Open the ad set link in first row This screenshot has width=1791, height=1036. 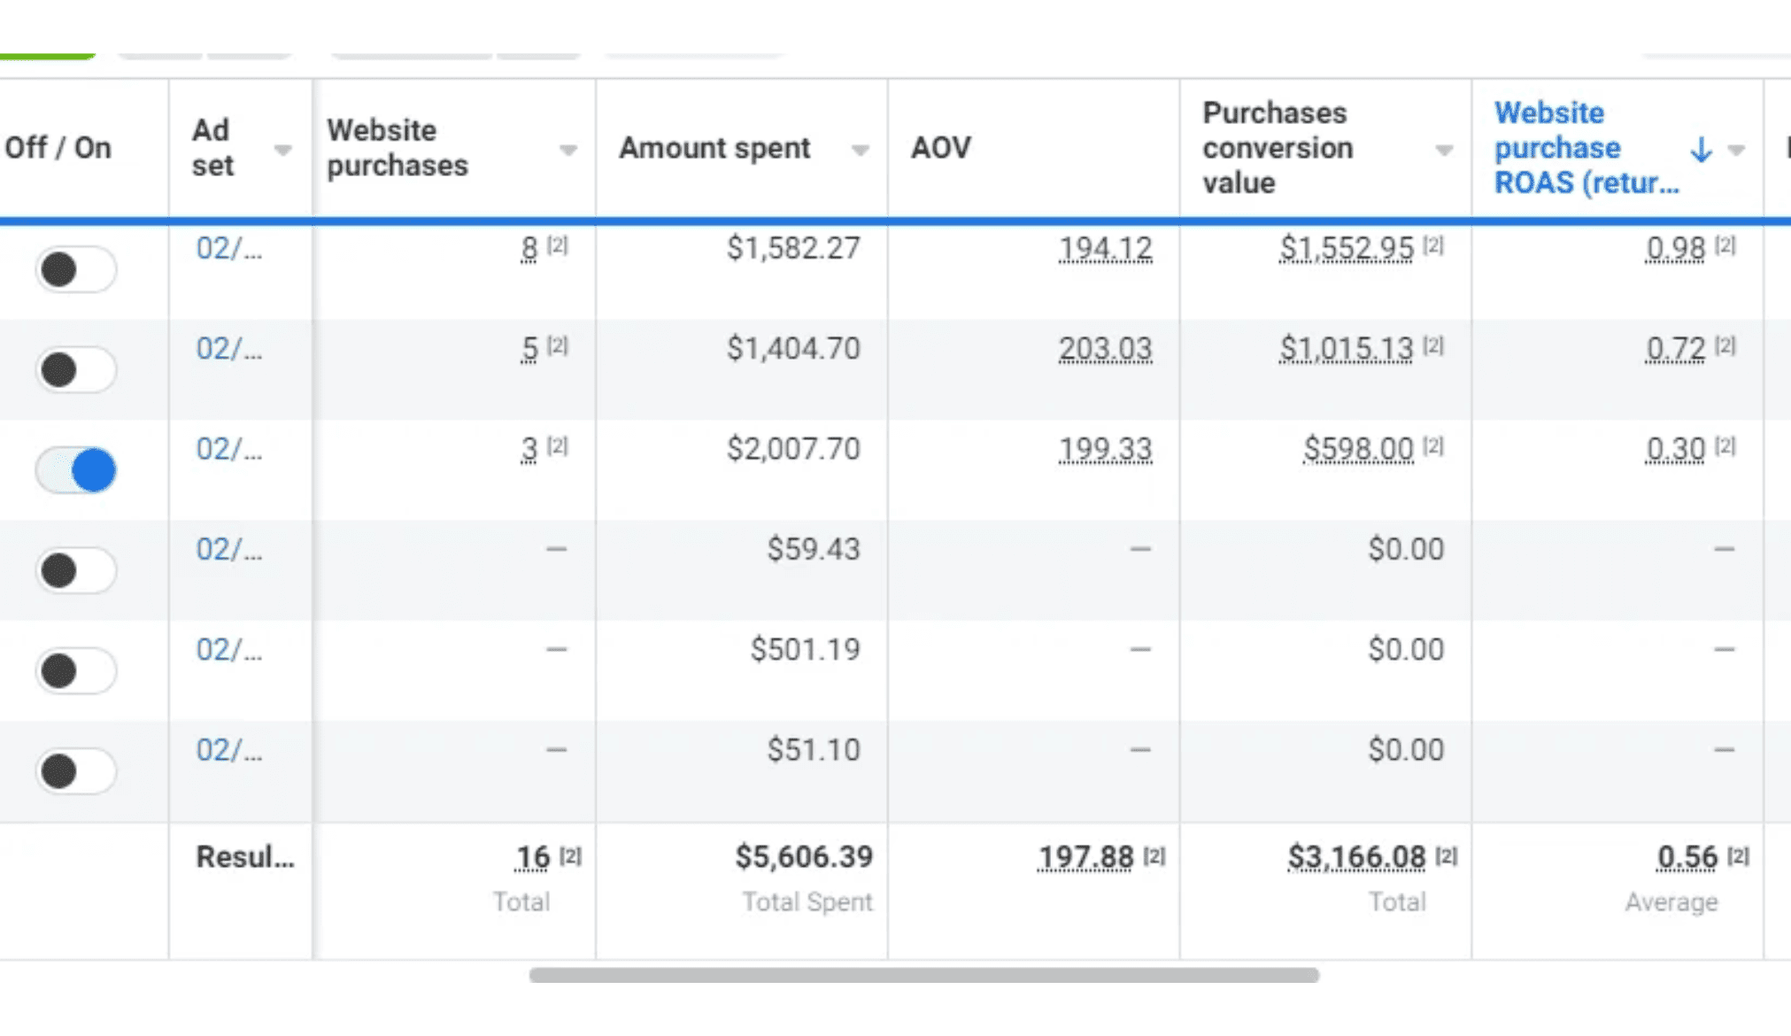click(228, 249)
